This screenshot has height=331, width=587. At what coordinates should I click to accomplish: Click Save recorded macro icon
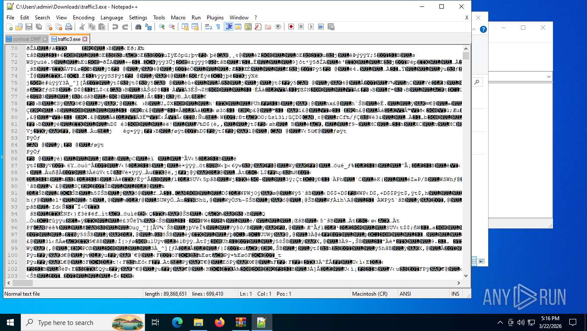point(331,27)
